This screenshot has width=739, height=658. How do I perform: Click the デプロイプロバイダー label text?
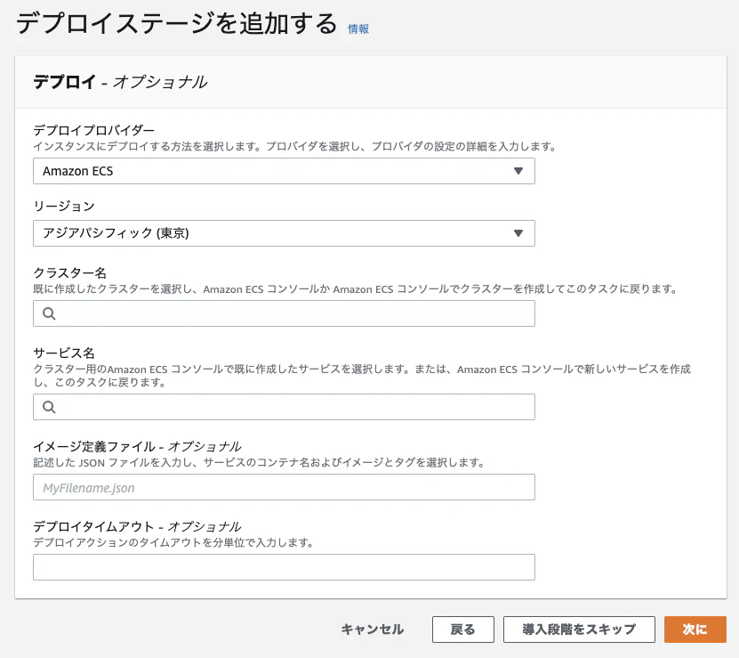click(93, 130)
